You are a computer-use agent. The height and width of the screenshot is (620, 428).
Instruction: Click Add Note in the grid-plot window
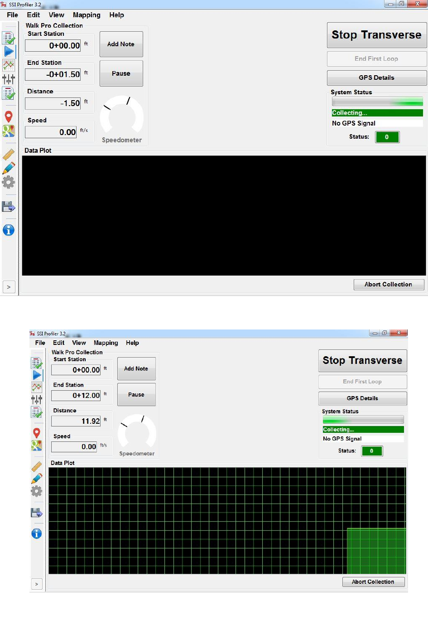click(x=136, y=368)
